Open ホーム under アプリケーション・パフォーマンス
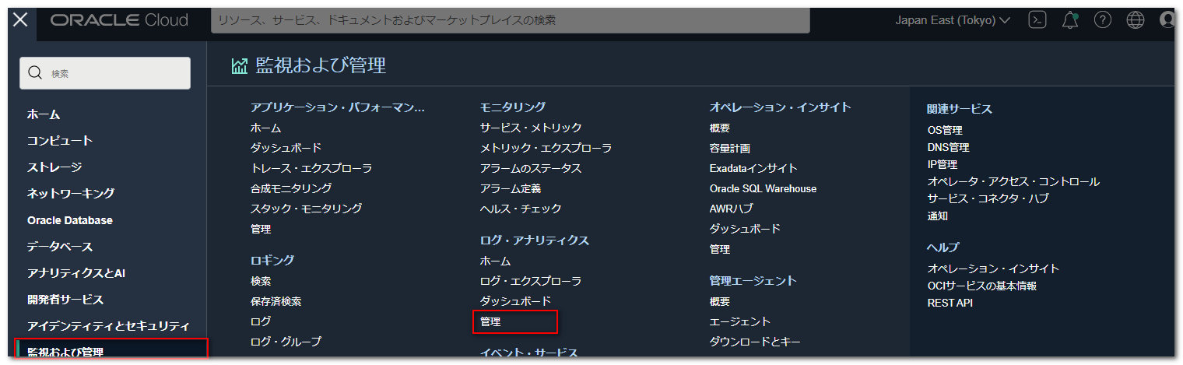This screenshot has height=365, width=1183. pos(265,128)
